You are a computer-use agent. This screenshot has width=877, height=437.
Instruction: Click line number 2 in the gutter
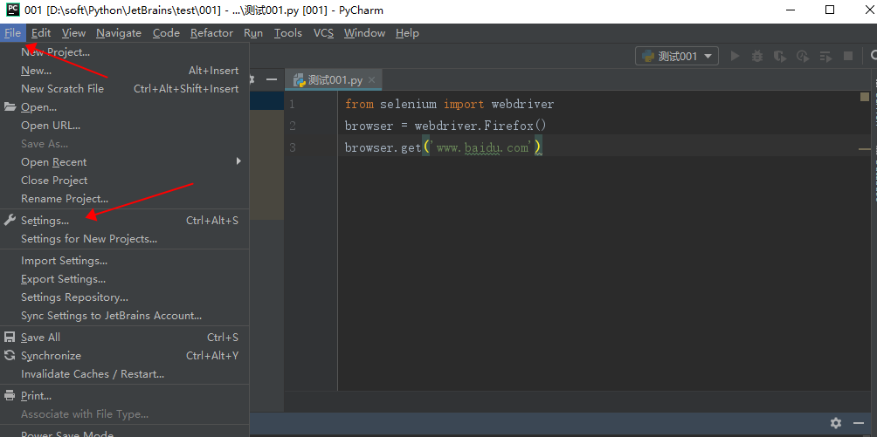[x=292, y=126]
